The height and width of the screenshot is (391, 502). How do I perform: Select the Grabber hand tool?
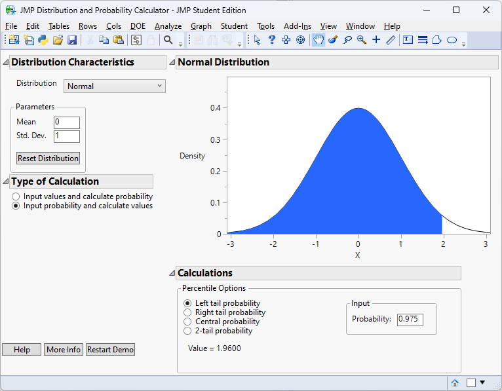pos(319,40)
